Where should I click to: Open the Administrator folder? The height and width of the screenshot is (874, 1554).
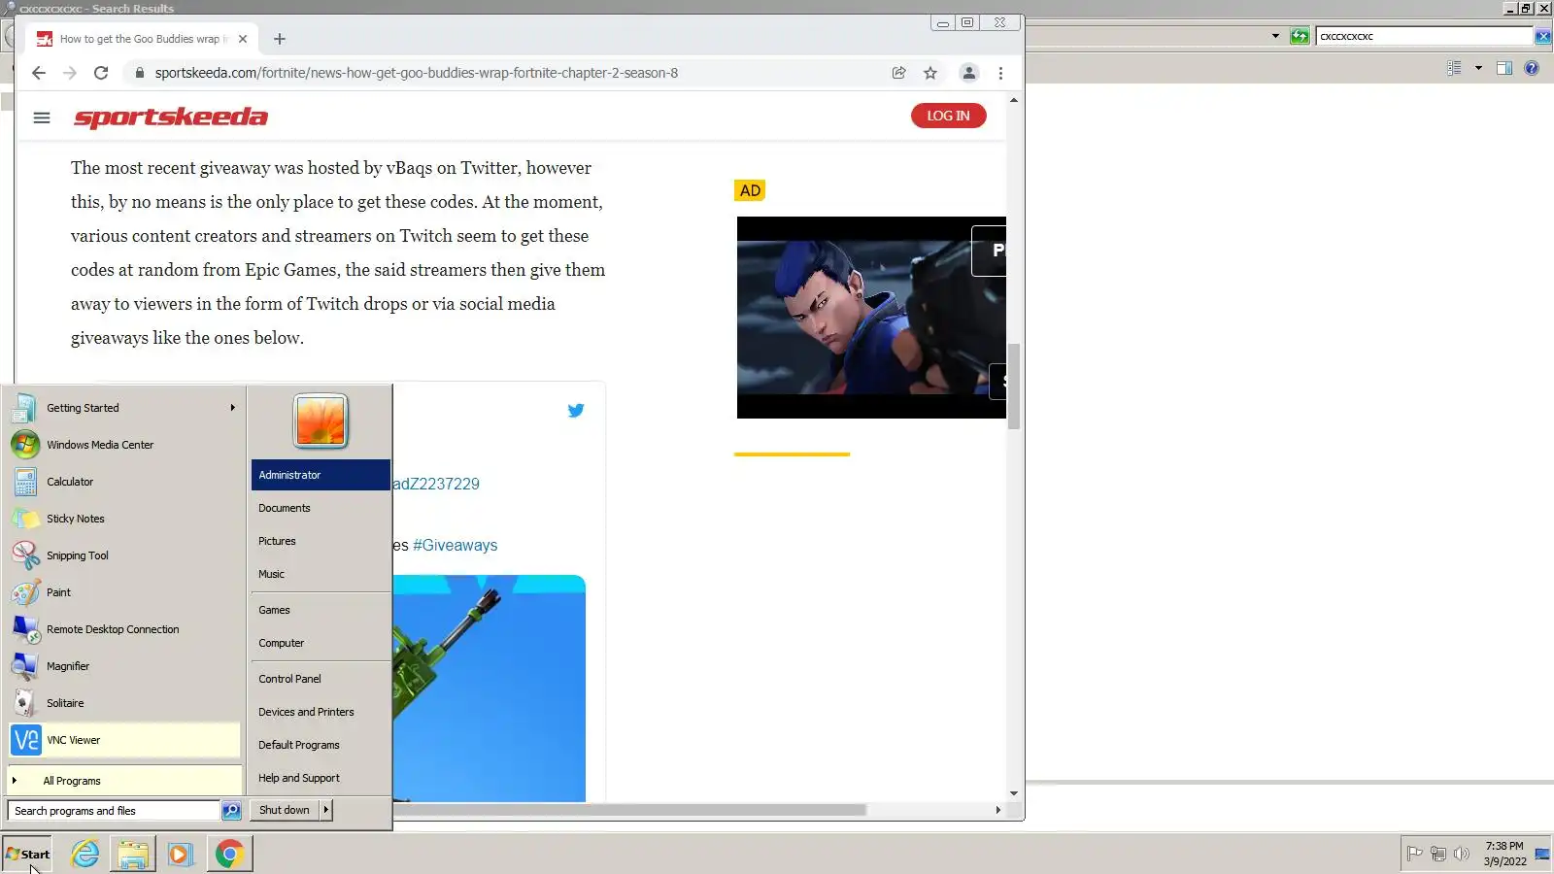pyautogui.click(x=321, y=475)
